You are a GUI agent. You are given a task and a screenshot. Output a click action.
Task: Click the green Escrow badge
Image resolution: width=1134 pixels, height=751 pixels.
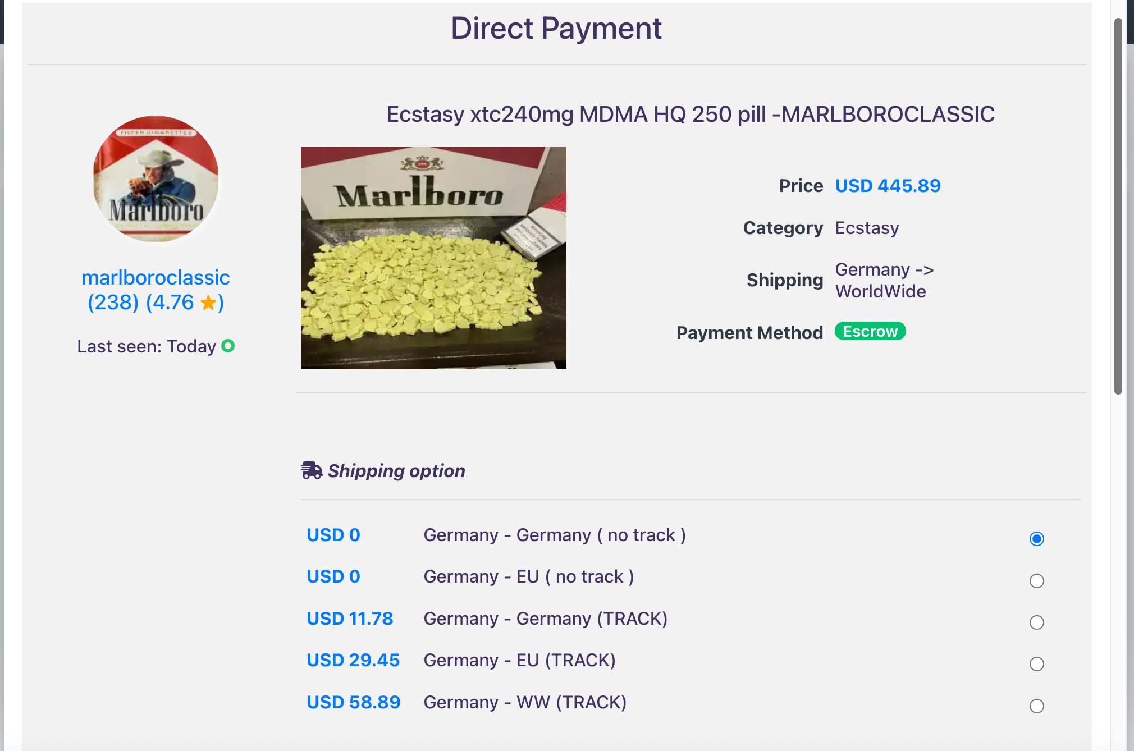tap(870, 331)
